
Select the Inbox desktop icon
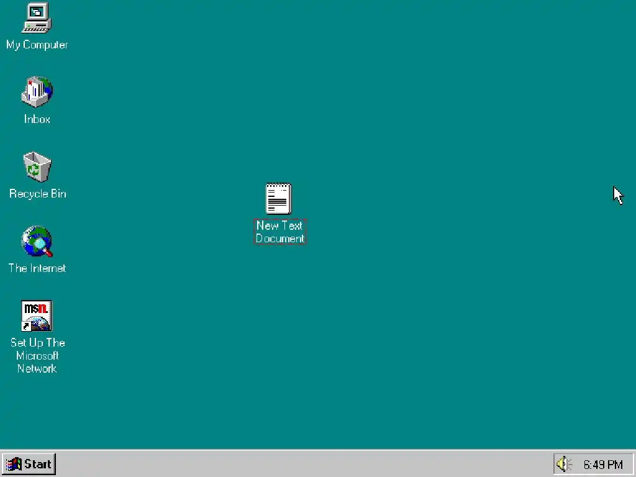[37, 92]
